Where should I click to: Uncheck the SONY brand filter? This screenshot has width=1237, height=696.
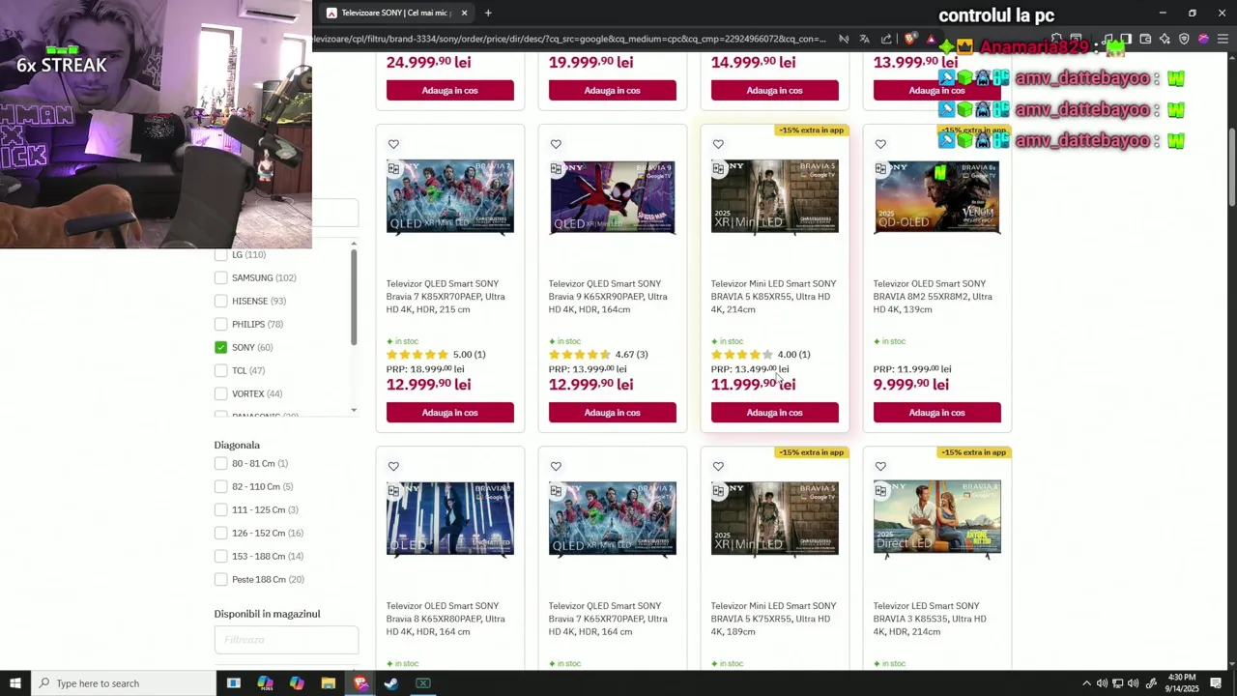pos(221,347)
